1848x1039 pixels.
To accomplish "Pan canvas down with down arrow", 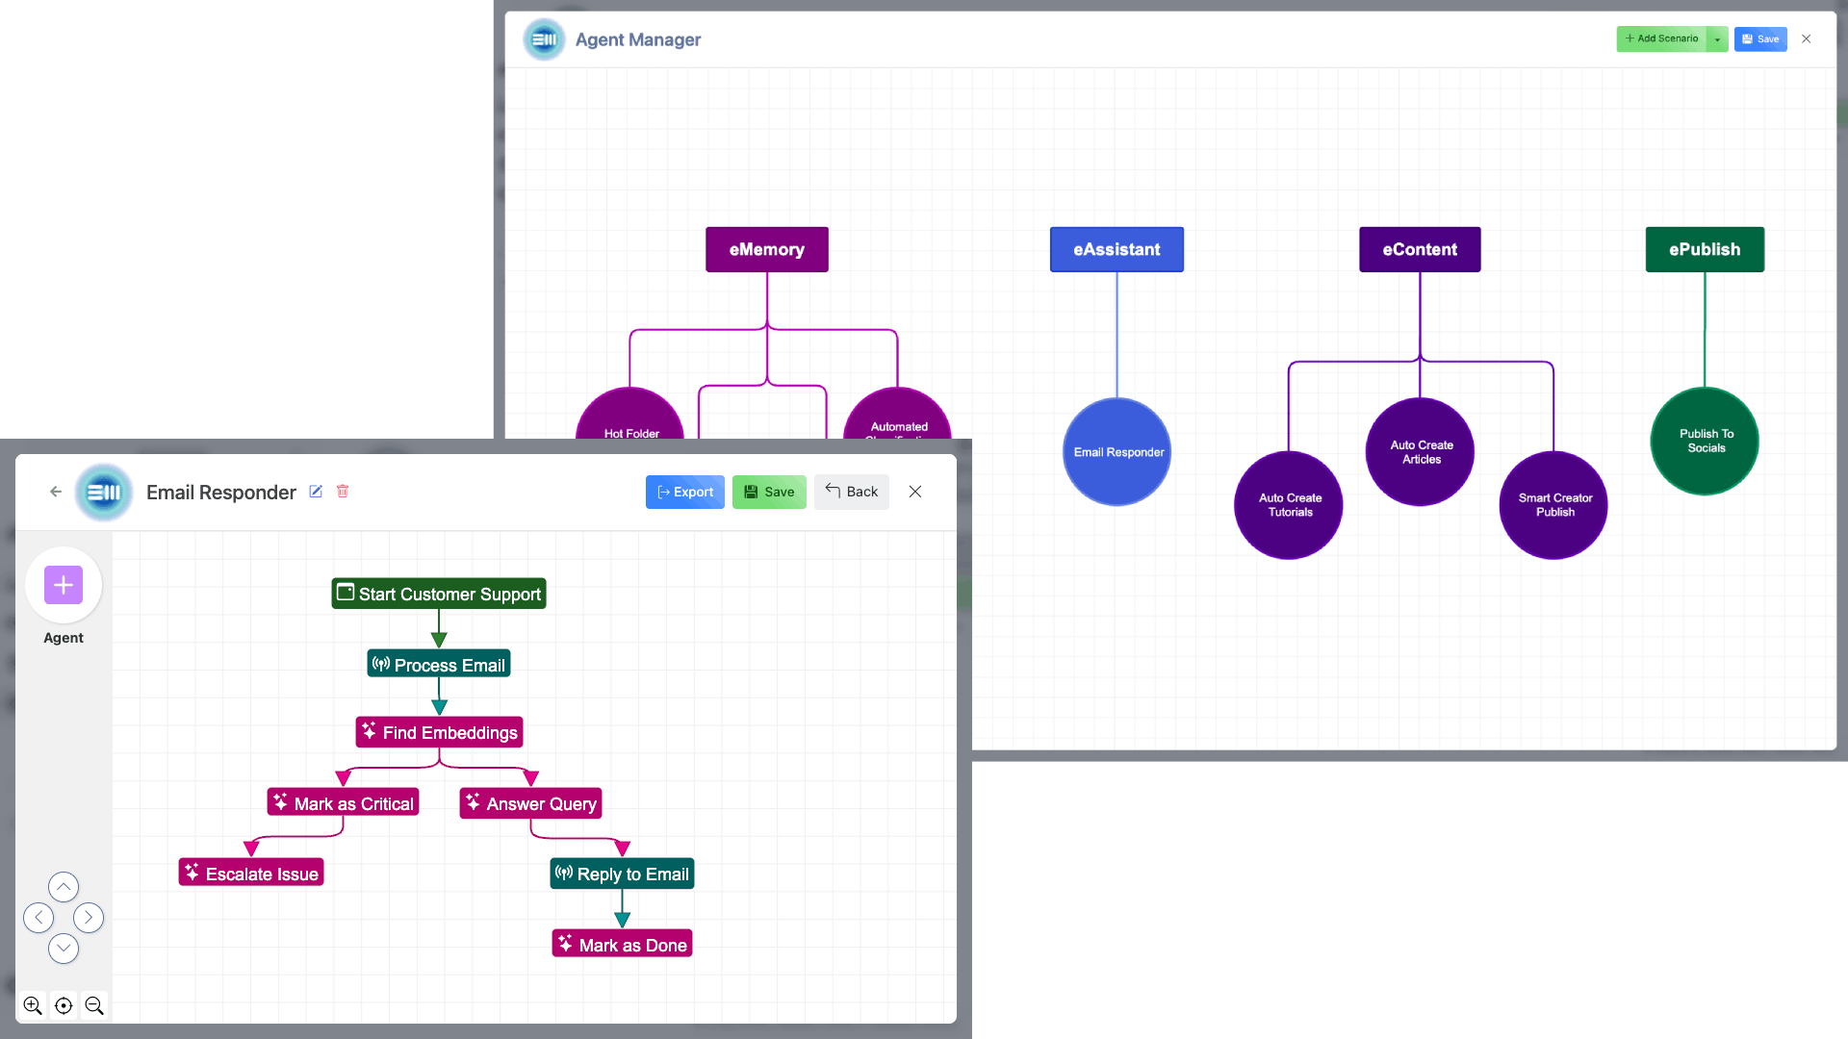I will click(64, 949).
